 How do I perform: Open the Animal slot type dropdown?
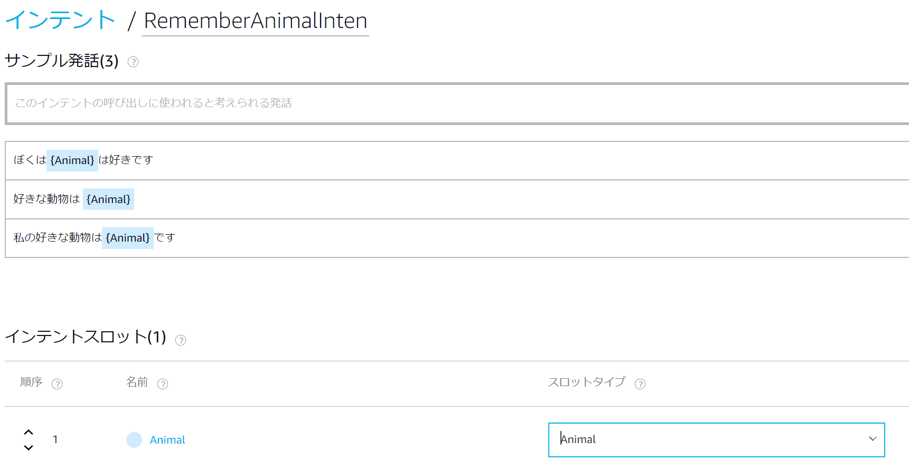(708, 440)
